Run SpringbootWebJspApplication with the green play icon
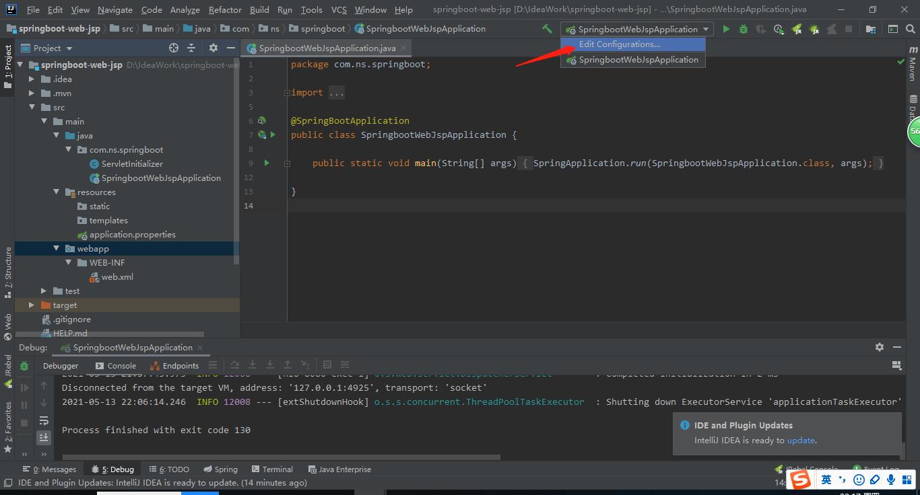The width and height of the screenshot is (920, 495). tap(726, 29)
